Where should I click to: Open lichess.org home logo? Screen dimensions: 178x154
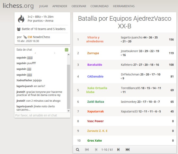pyautogui.click(x=18, y=6)
